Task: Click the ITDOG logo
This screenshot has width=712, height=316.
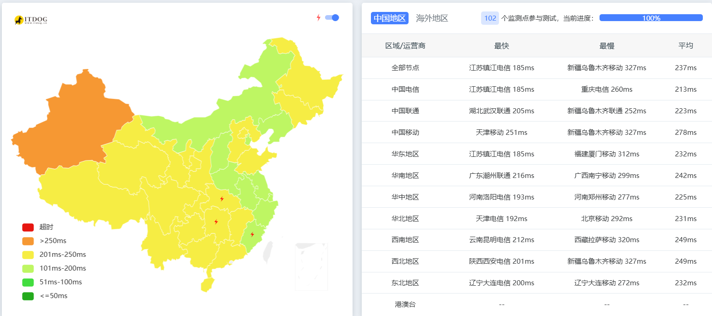Action: [31, 20]
